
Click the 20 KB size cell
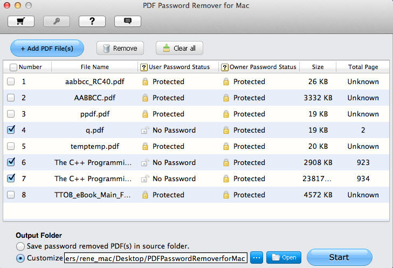click(x=318, y=147)
